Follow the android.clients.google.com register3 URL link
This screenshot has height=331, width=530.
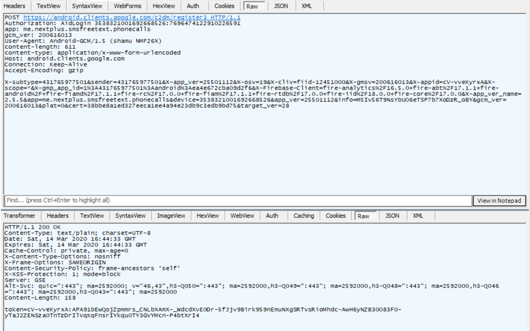(x=132, y=17)
